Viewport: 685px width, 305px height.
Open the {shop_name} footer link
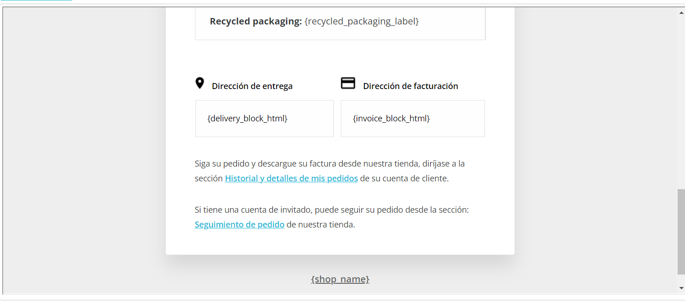pos(340,279)
